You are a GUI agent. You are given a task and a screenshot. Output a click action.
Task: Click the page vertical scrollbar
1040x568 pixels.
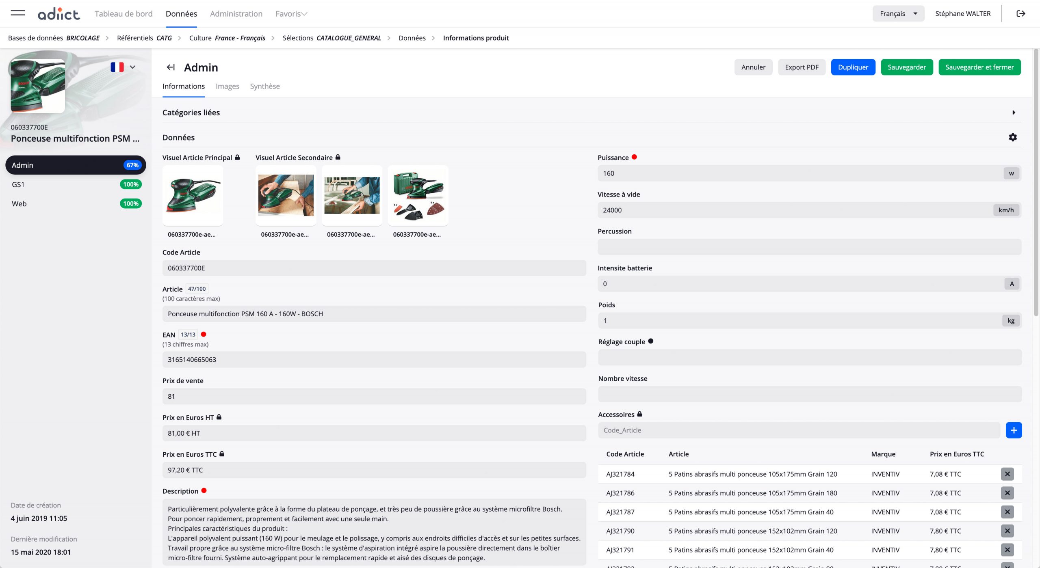(x=1036, y=183)
